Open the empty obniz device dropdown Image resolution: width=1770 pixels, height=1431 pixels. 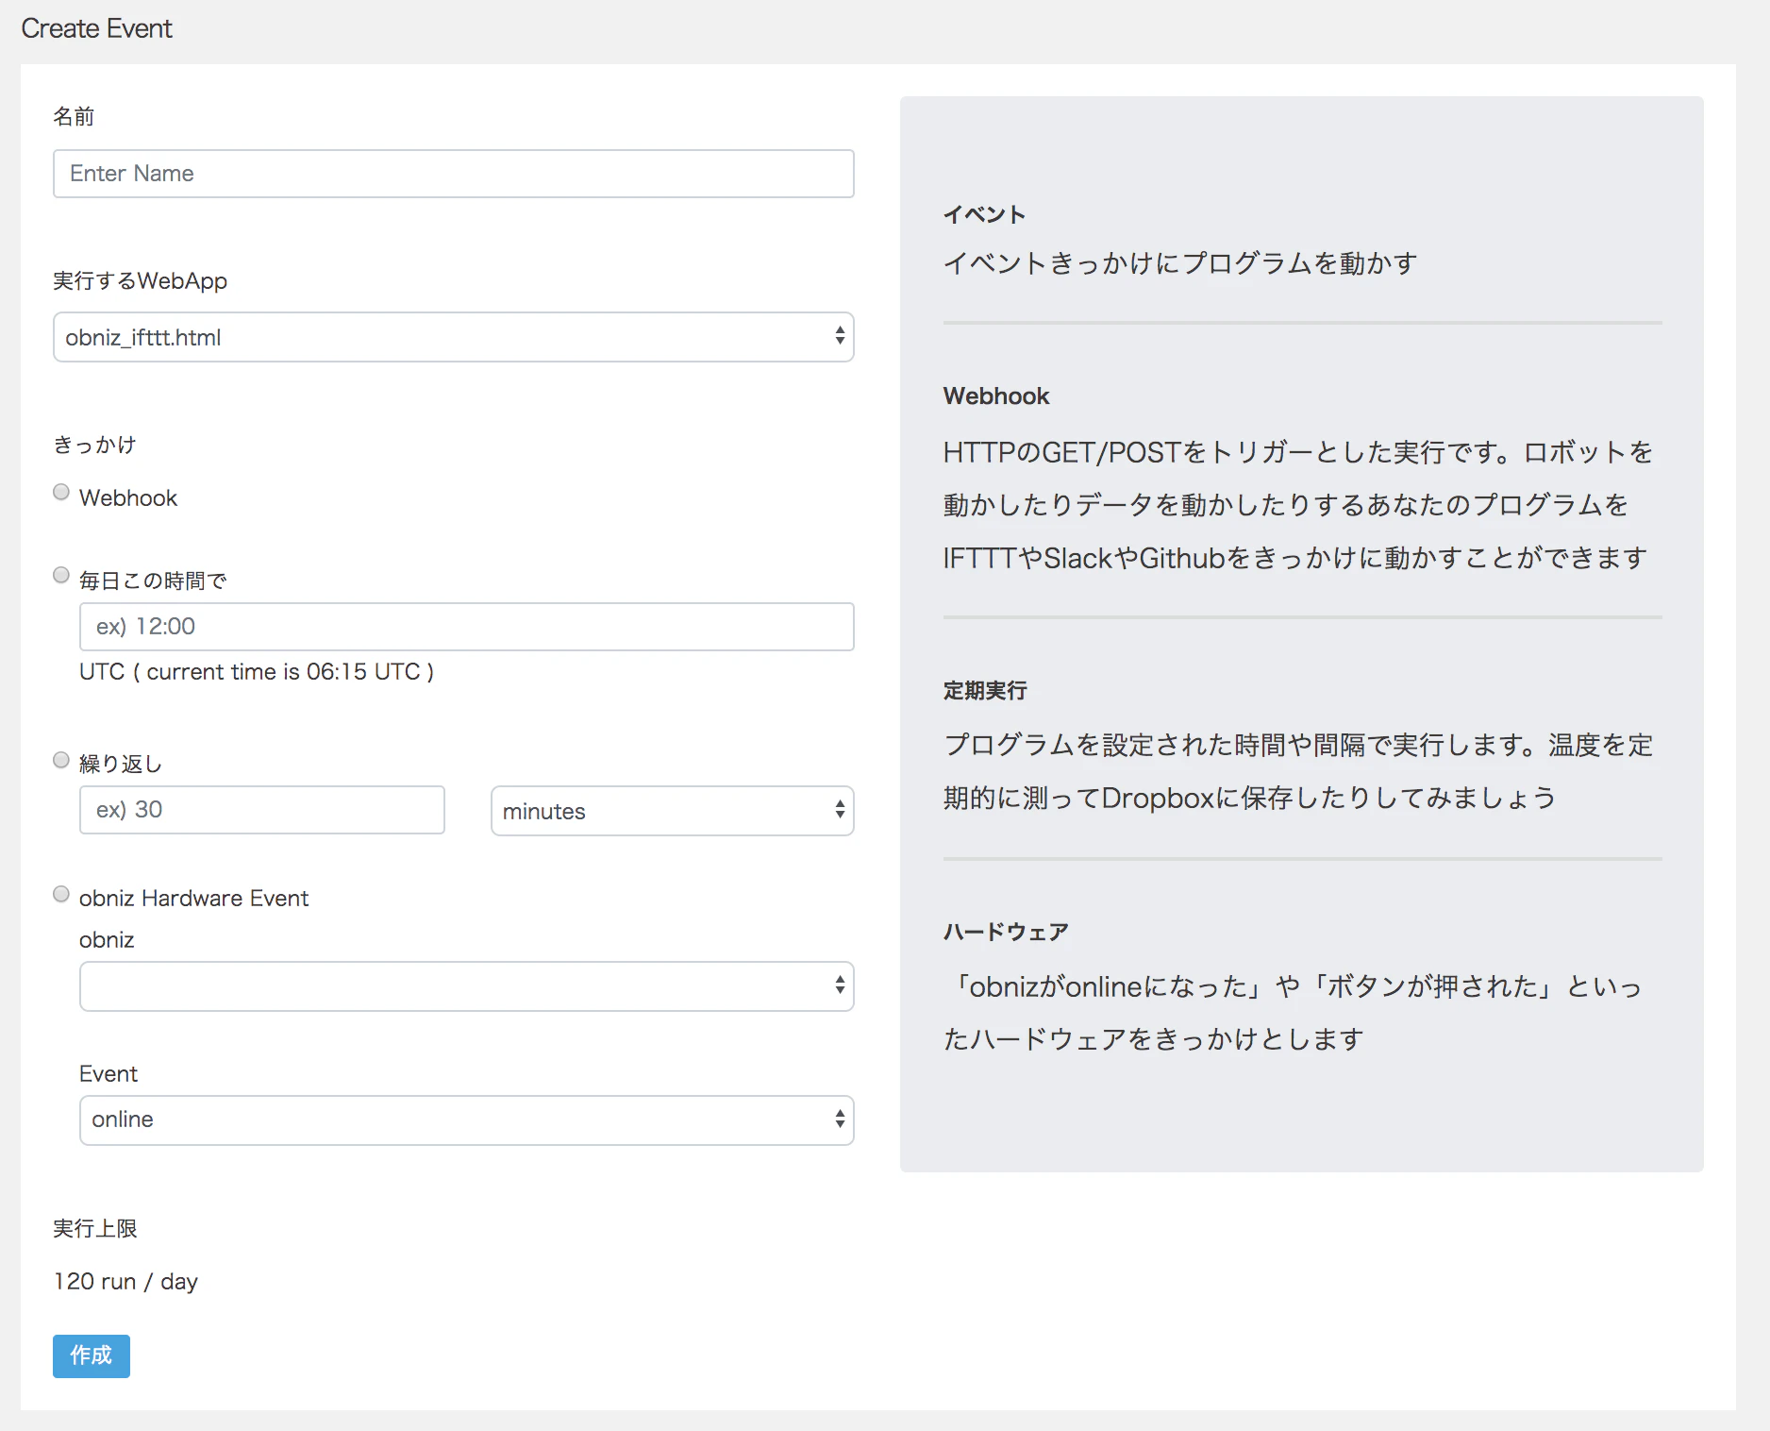click(467, 986)
